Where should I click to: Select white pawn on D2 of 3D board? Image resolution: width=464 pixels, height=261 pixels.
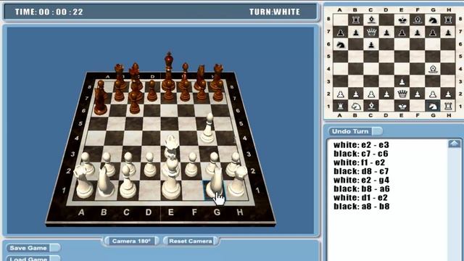pos(150,165)
